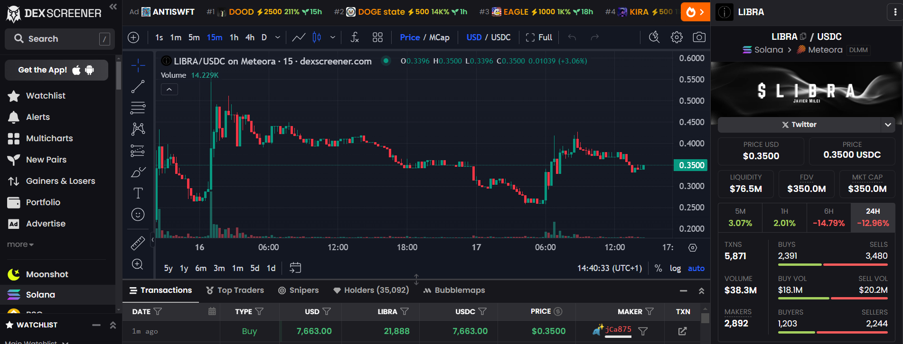
Task: Collapse the chart legend arrow
Action: (x=169, y=89)
